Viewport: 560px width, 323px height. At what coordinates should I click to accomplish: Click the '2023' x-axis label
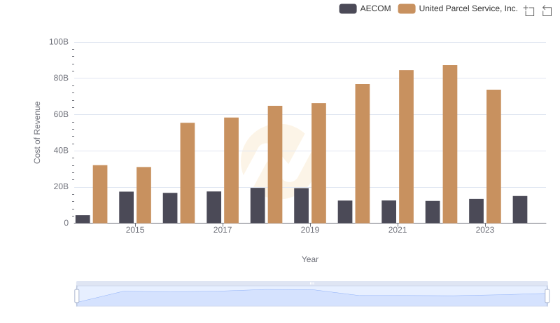pos(485,230)
